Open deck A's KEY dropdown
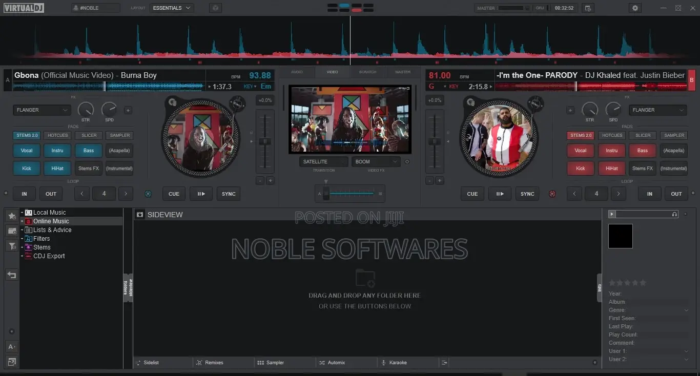Screen dimensions: 700x376 coord(250,87)
